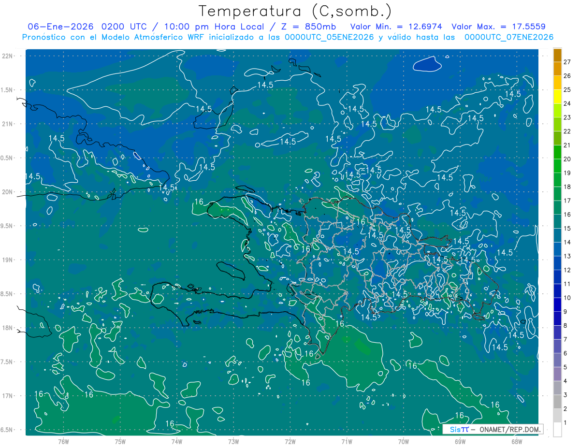The height and width of the screenshot is (448, 580).
Task: Click the color scale label "24"
Action: click(x=567, y=103)
